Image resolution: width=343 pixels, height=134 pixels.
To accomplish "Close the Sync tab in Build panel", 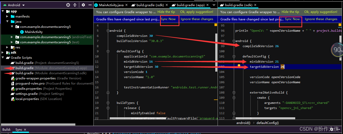I will tap(25, 130).
